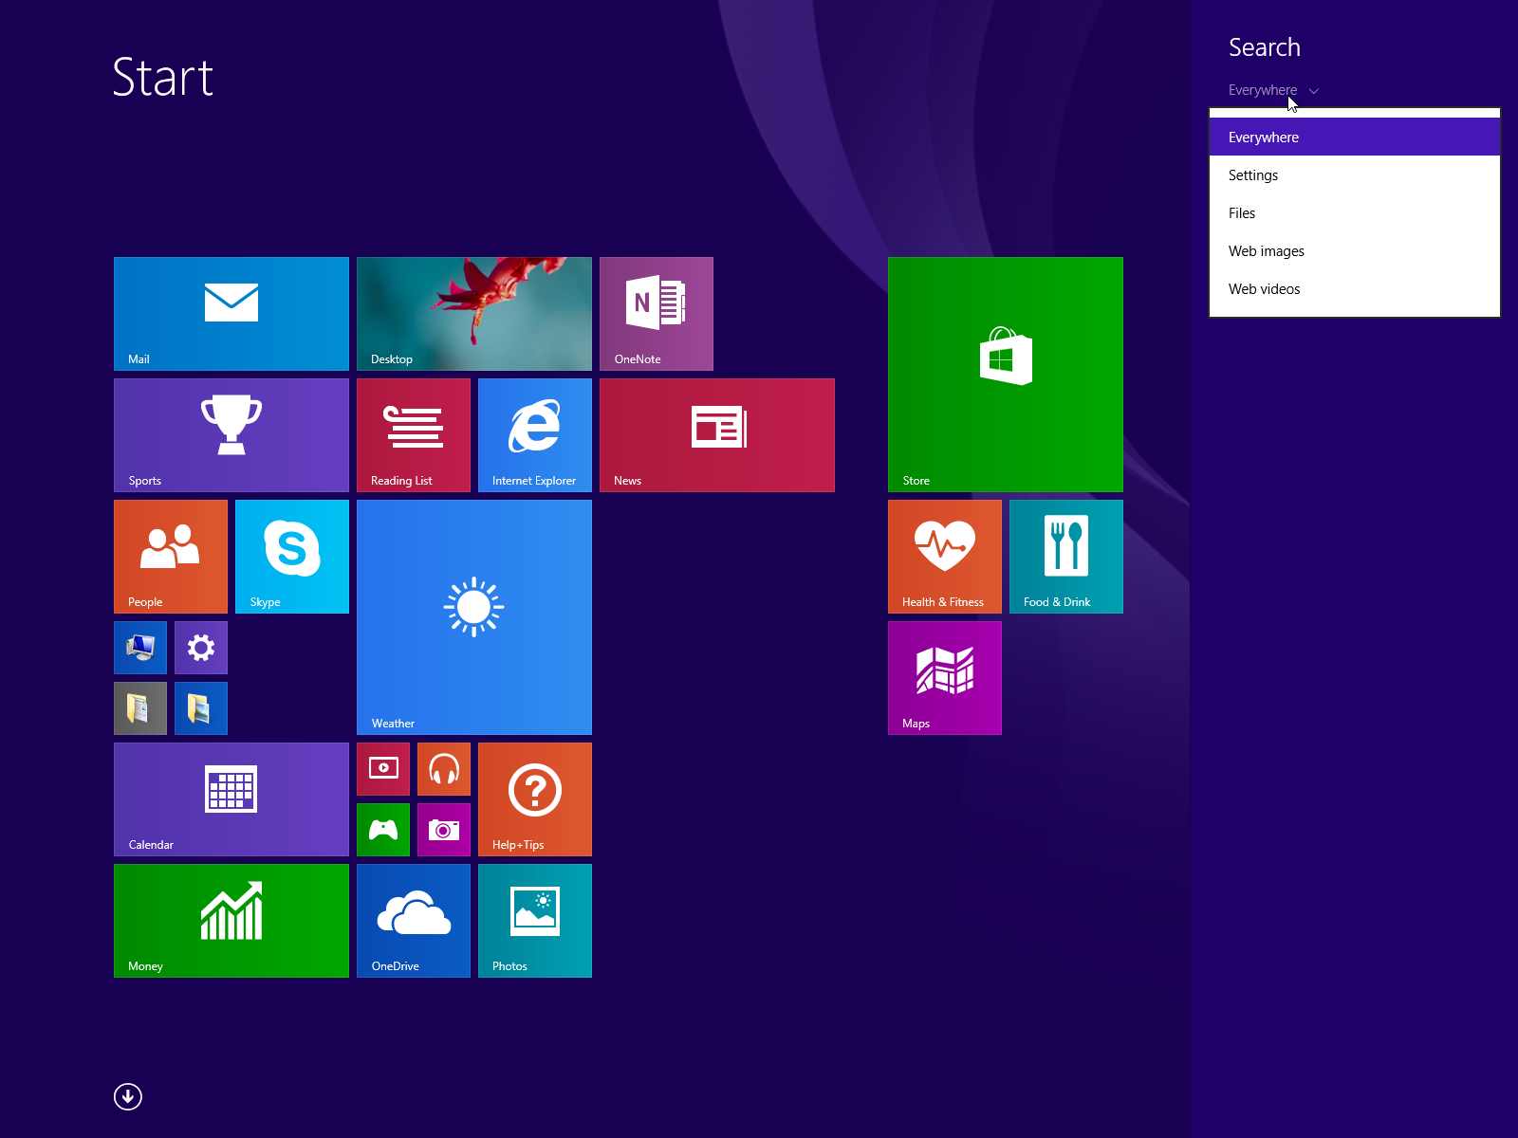Open the Maps tile

click(x=944, y=677)
